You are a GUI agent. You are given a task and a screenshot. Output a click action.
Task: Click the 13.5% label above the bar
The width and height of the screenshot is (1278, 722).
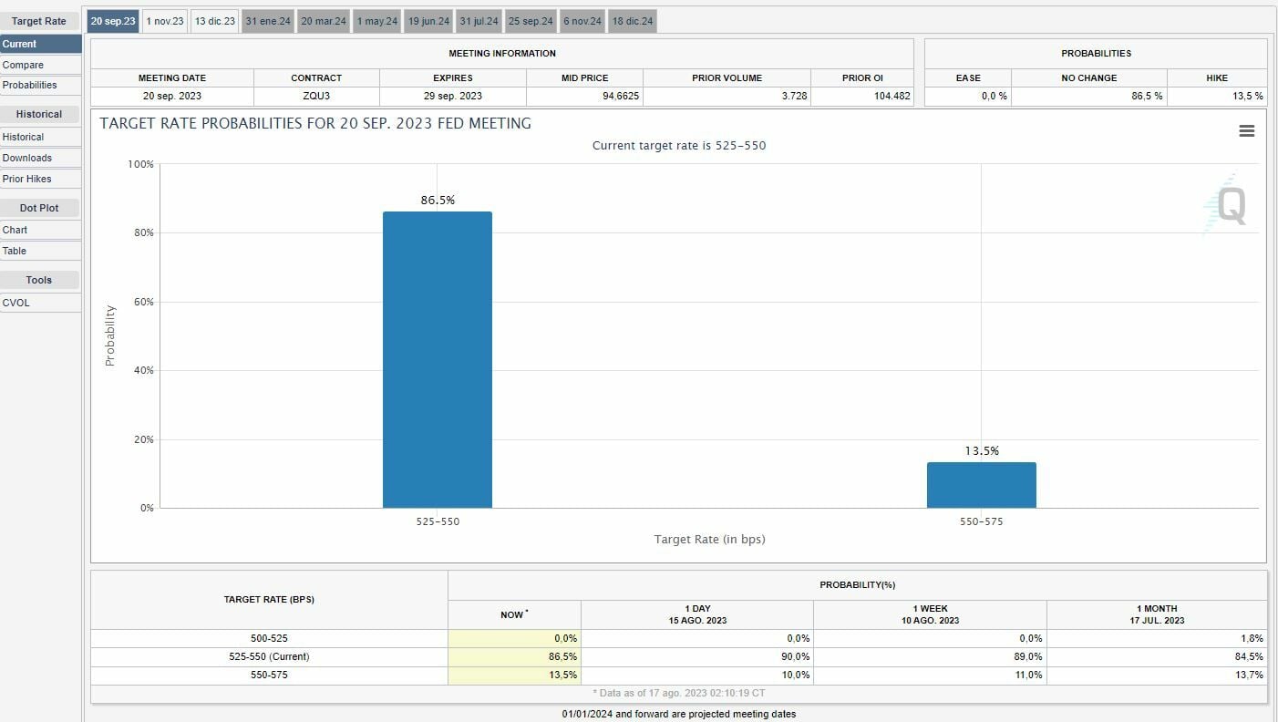(982, 450)
